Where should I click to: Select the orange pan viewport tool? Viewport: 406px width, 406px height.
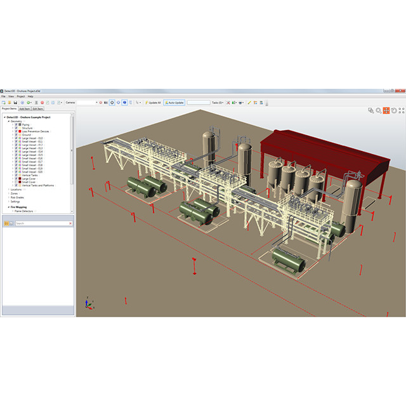[x=386, y=110]
